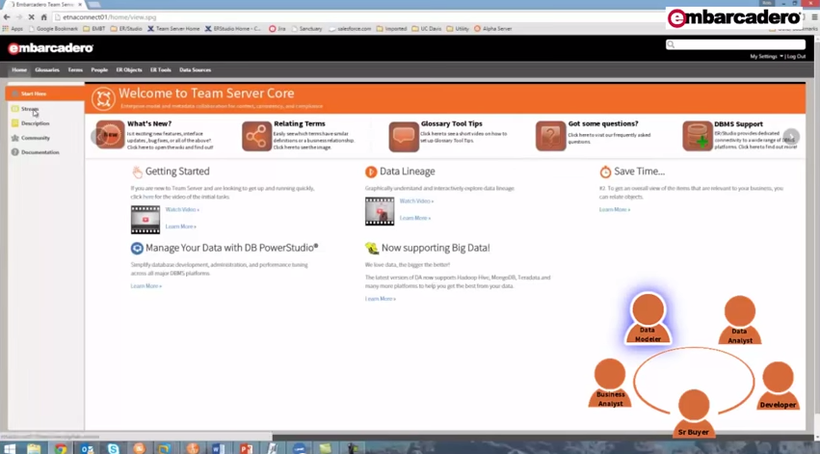820x454 pixels.
Task: Open the Terms menu
Action: pyautogui.click(x=75, y=69)
